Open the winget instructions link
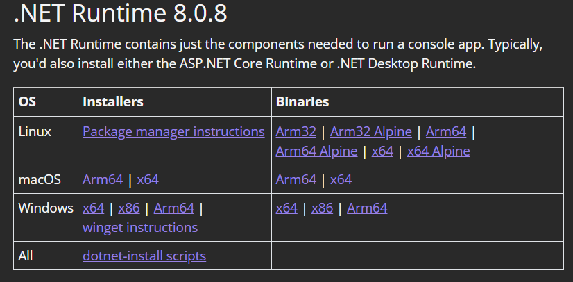The width and height of the screenshot is (573, 282). [x=140, y=227]
